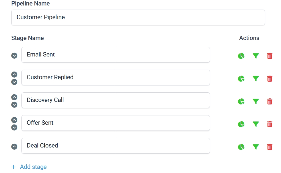Focus the Pipeline Name input field

(x=138, y=18)
